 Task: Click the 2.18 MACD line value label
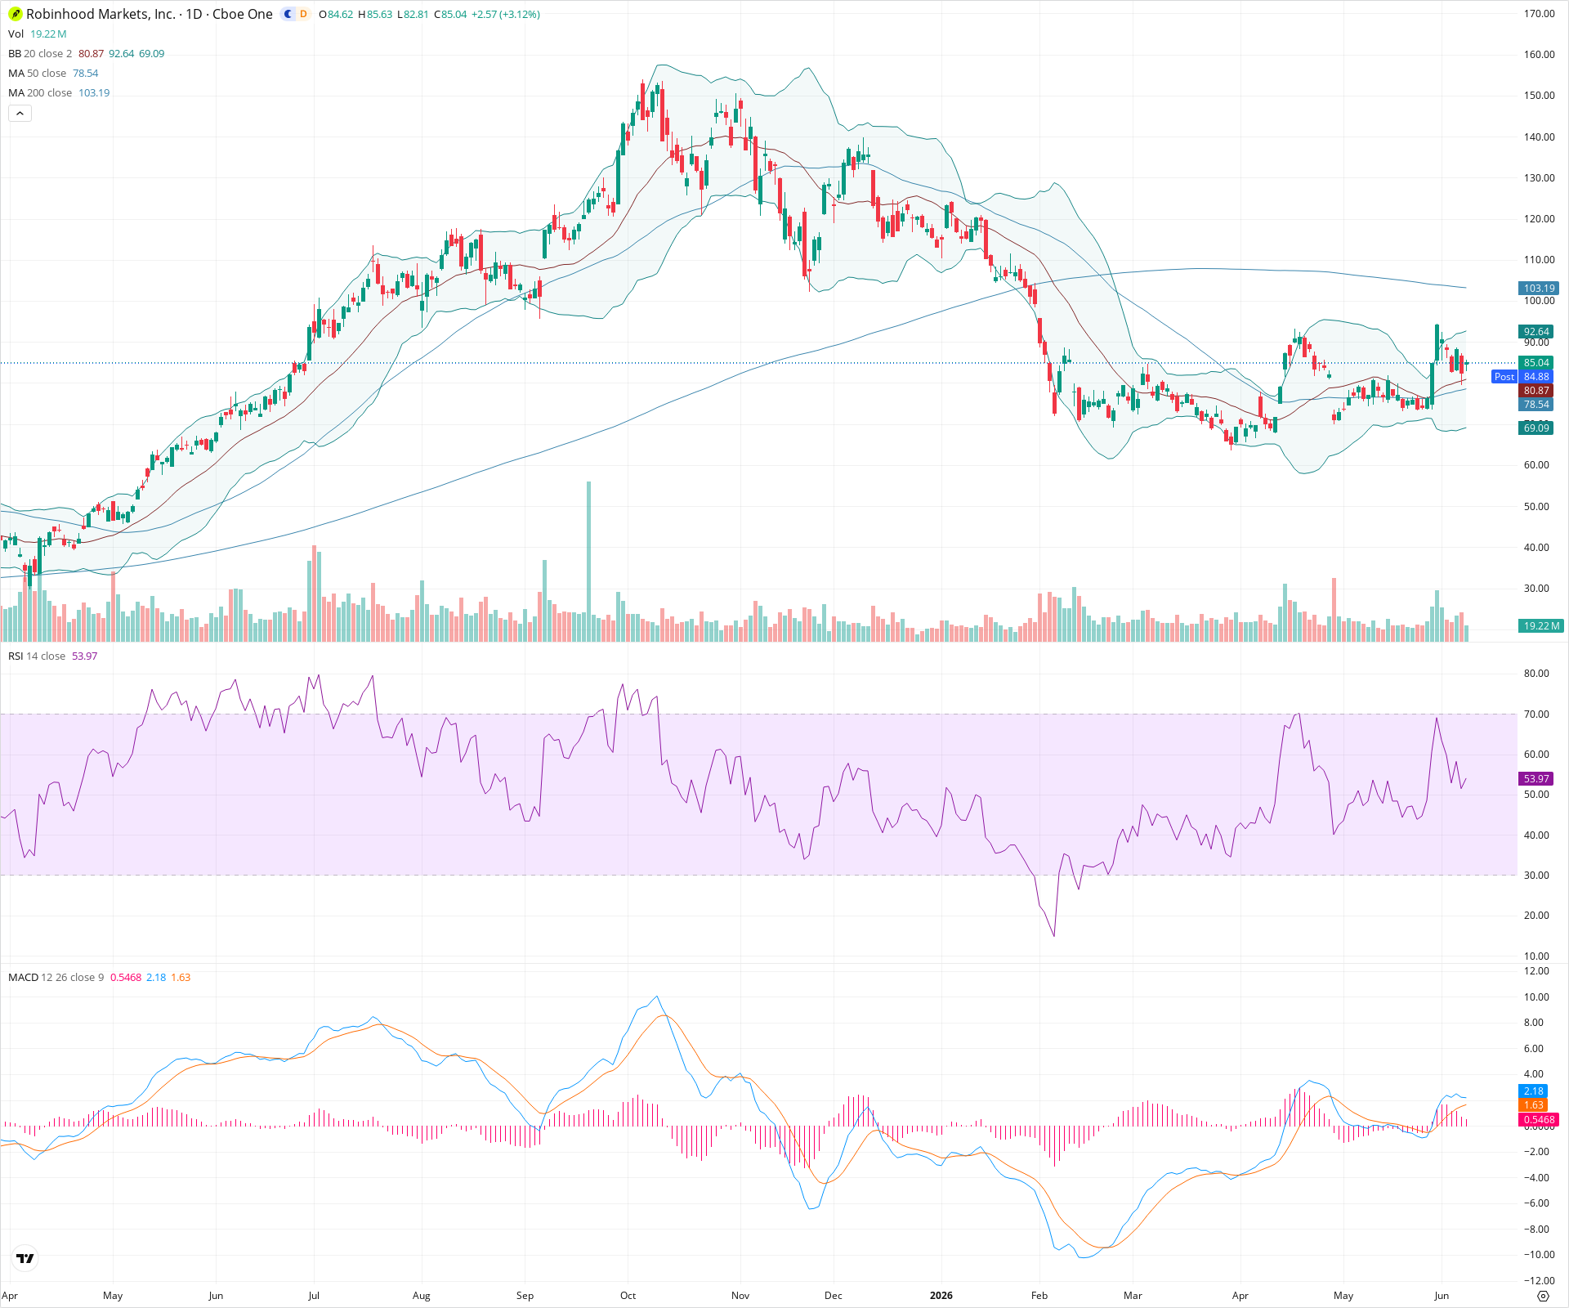pyautogui.click(x=1533, y=1091)
